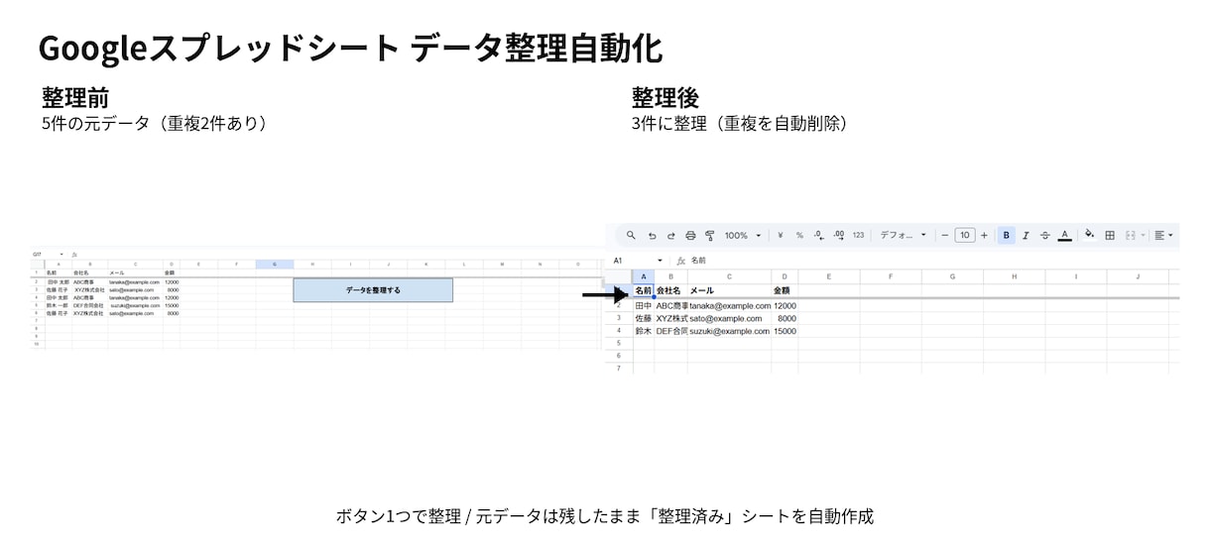
Task: Select row 3 header in the right sheet
Action: click(619, 319)
